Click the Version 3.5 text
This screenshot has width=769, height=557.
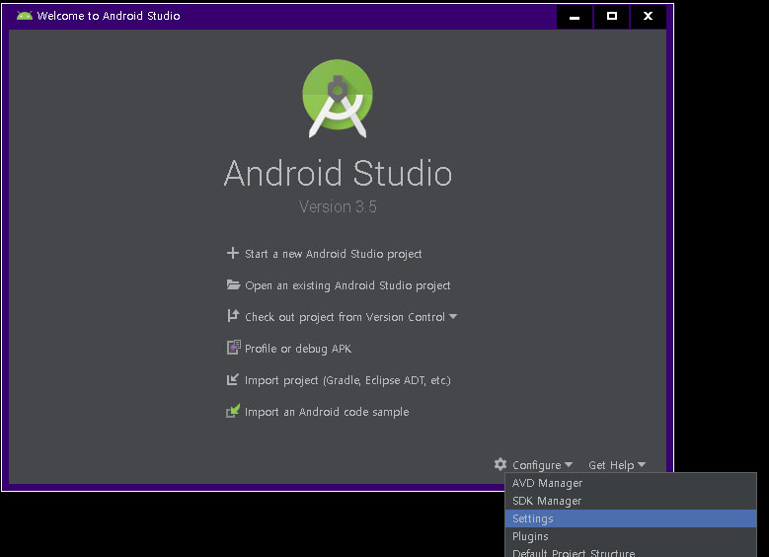coord(338,206)
